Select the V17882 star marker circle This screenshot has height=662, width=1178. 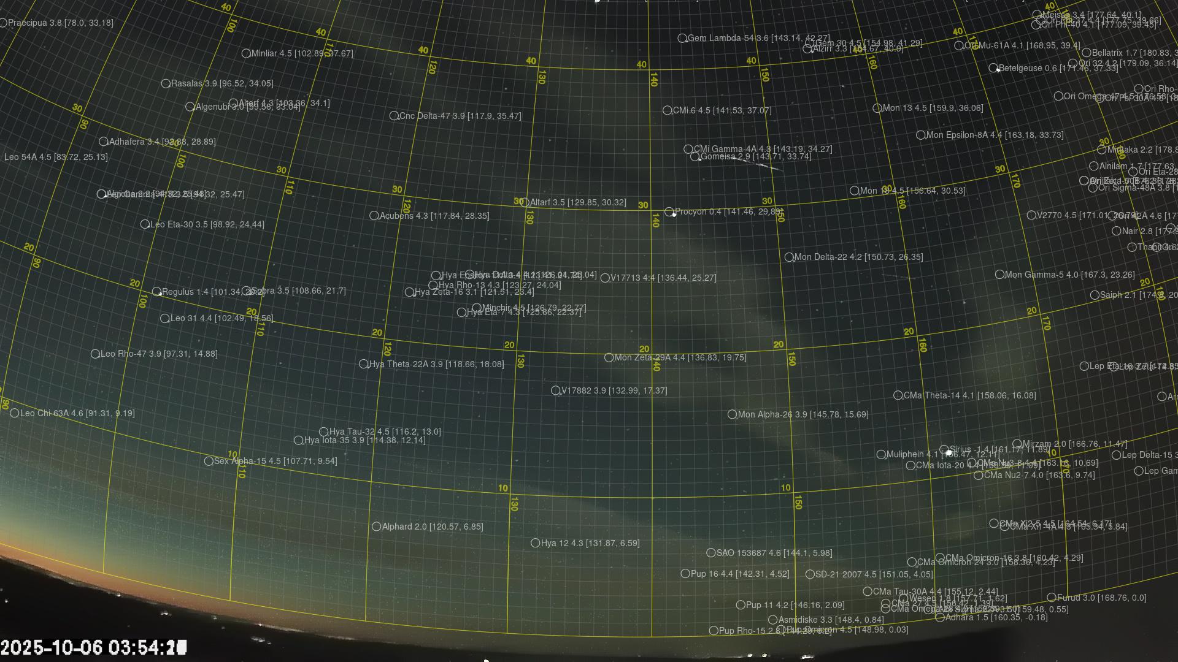(x=555, y=390)
